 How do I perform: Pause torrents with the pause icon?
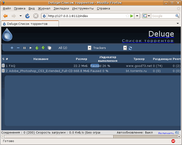24,48
